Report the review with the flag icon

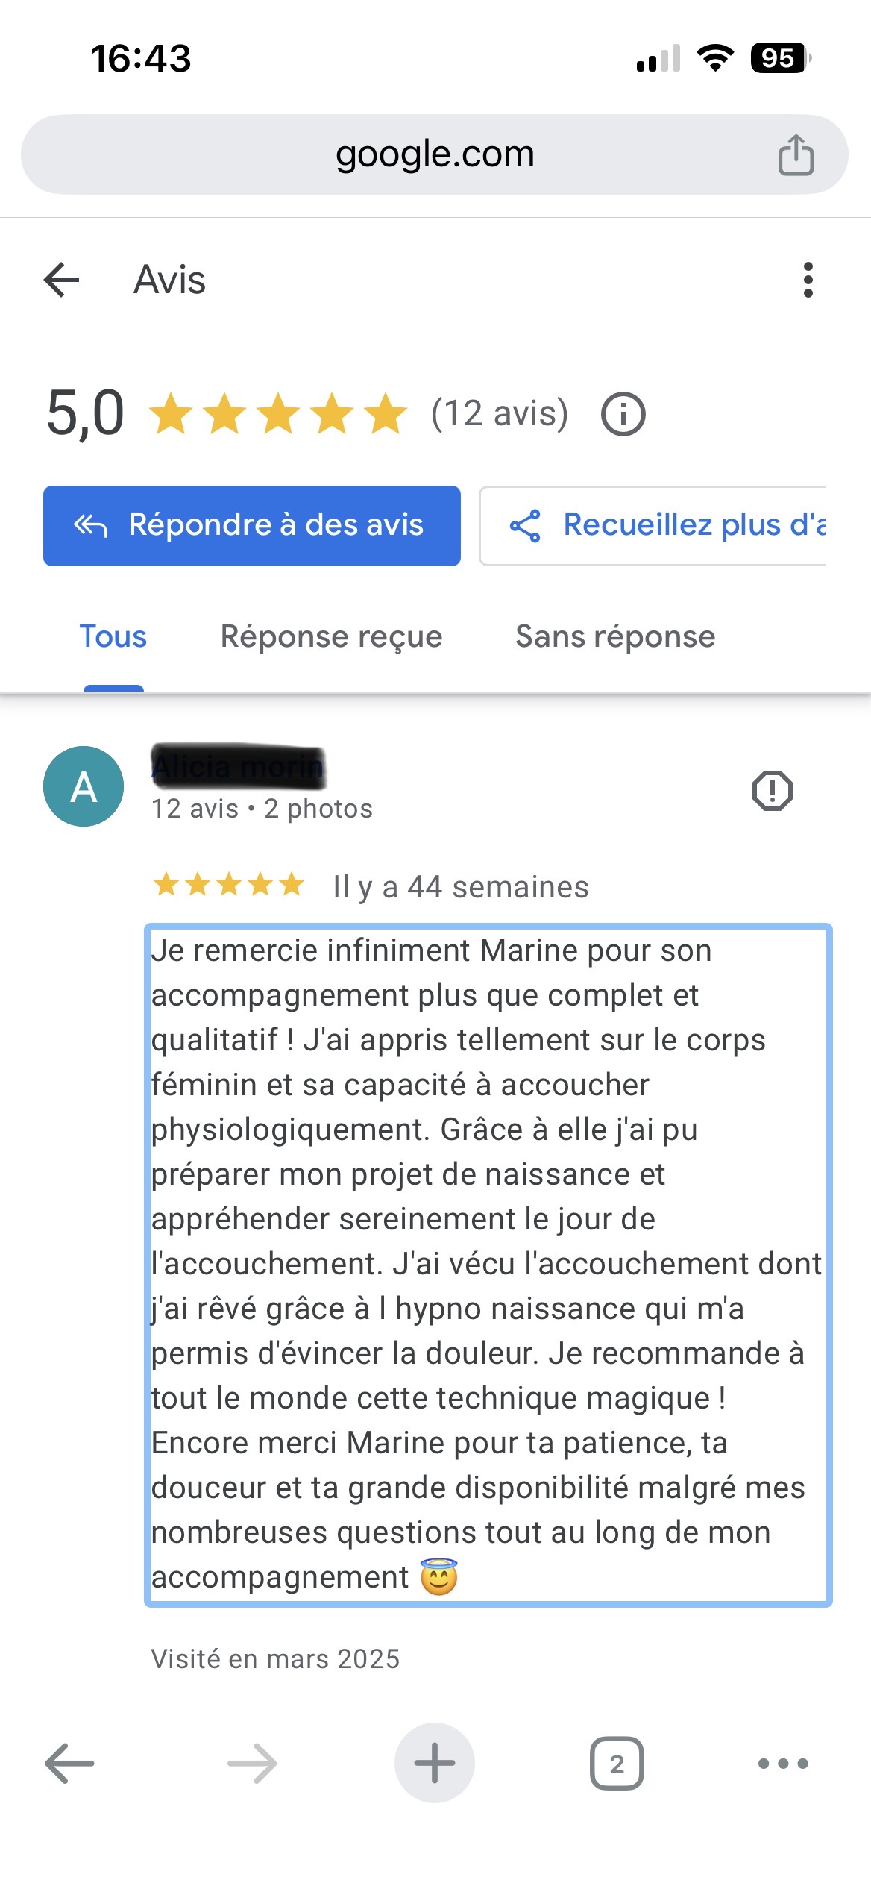tap(772, 790)
